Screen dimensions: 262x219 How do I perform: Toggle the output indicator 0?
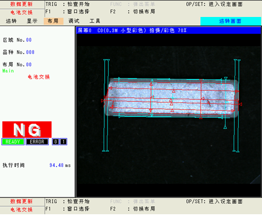click(x=56, y=142)
